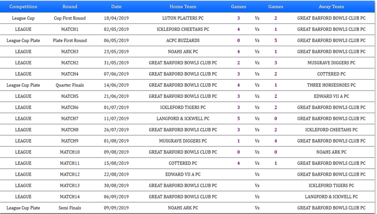Click ICKLEFORD CHEETAHS PC in away team column

click(x=331, y=130)
